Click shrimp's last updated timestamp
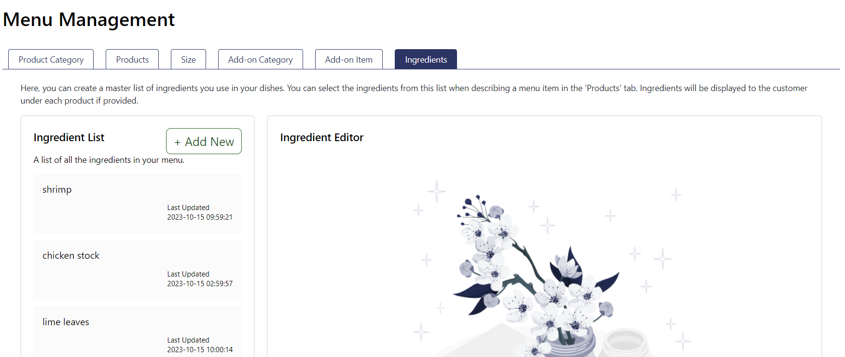 pyautogui.click(x=199, y=217)
